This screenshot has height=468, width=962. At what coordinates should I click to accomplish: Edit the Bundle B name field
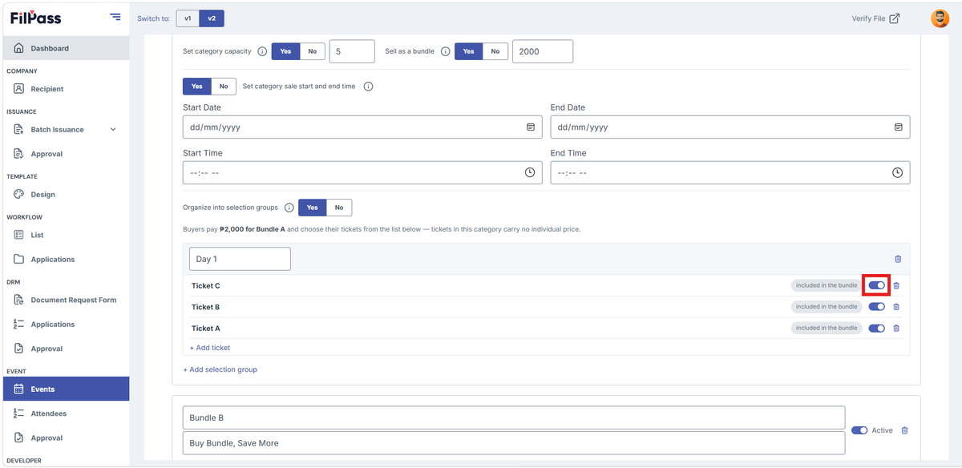point(514,418)
